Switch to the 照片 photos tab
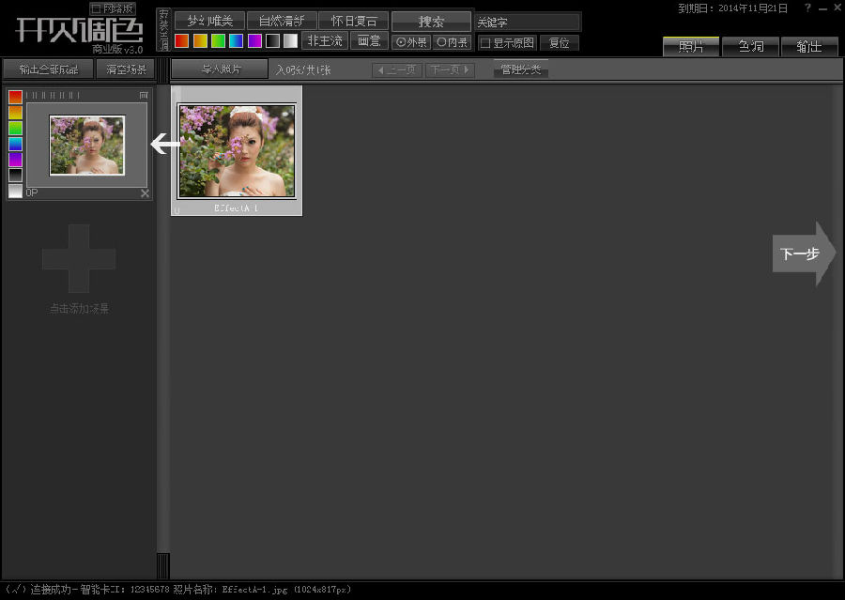845x600 pixels. 690,46
